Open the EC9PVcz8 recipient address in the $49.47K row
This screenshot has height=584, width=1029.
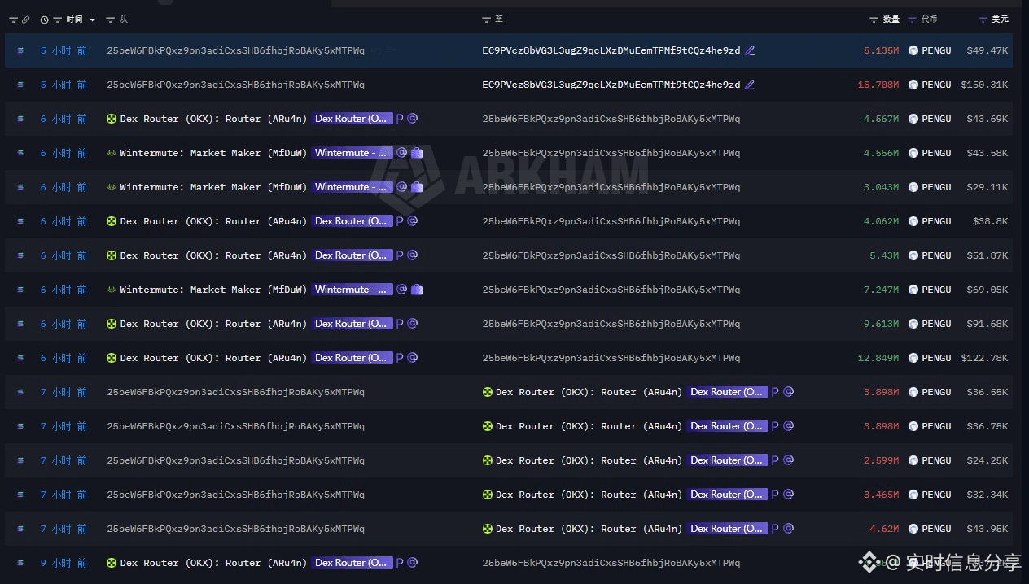[x=611, y=50]
